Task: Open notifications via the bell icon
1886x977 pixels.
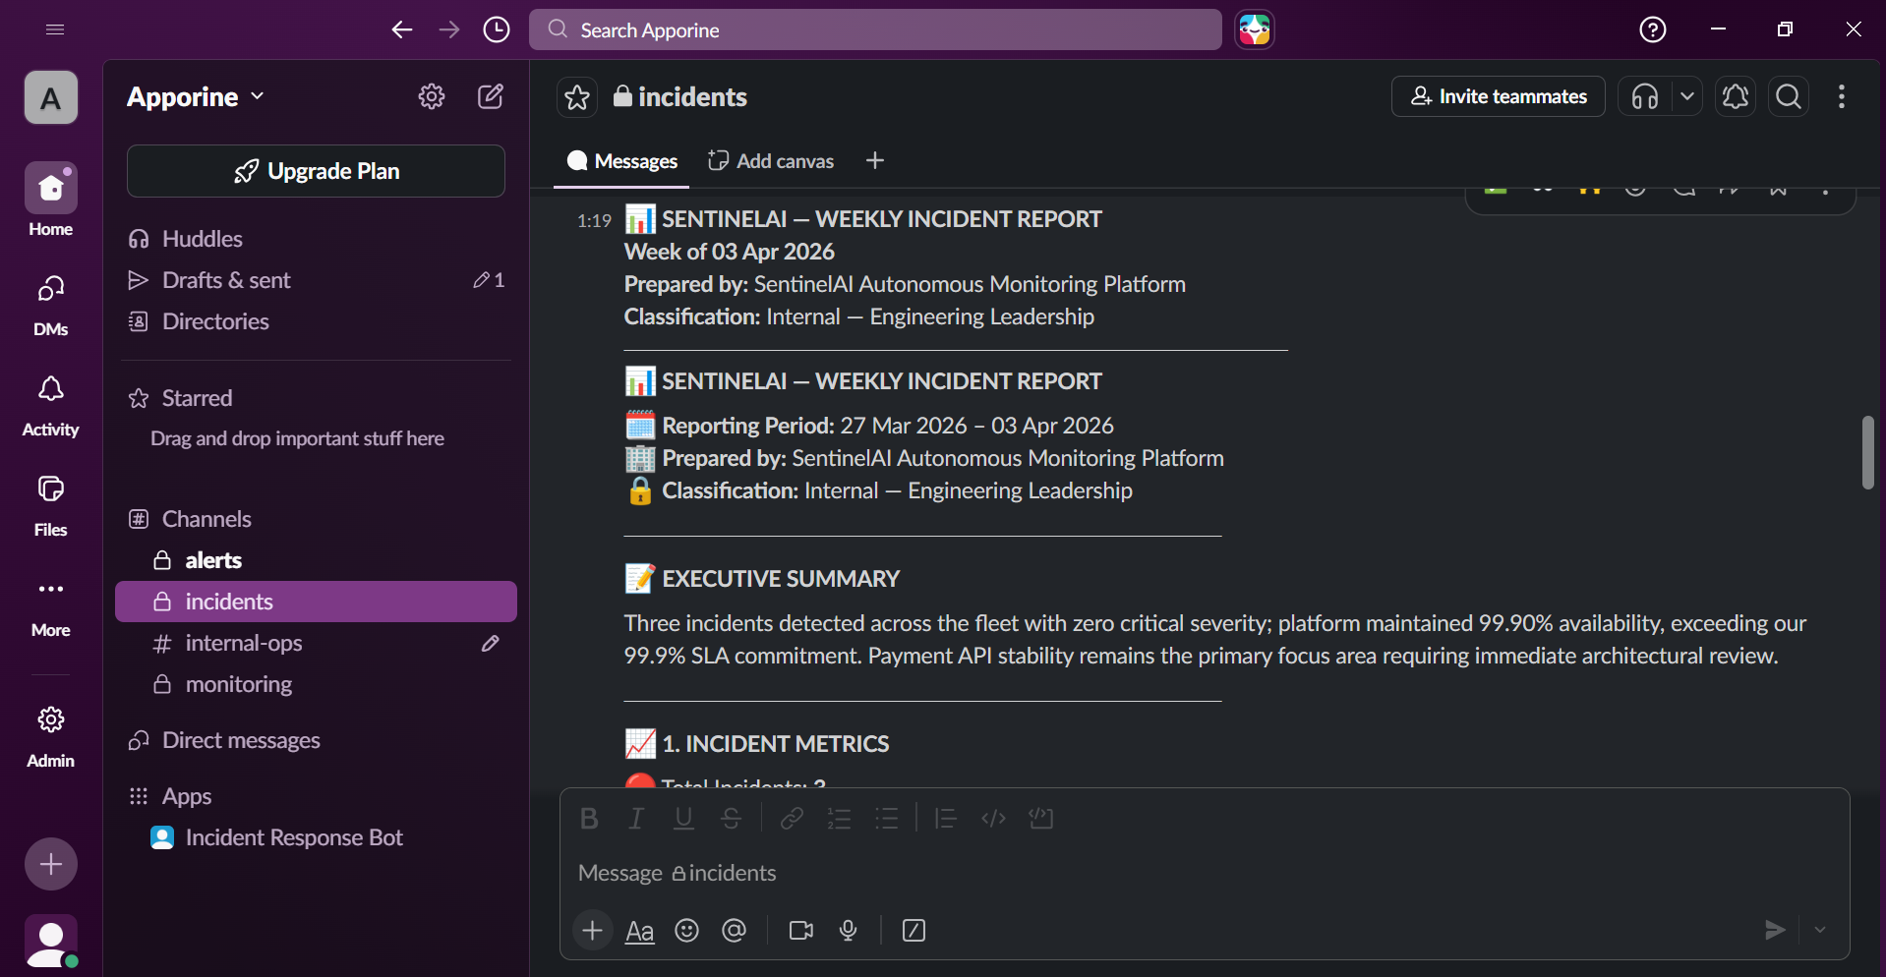Action: [x=1735, y=96]
